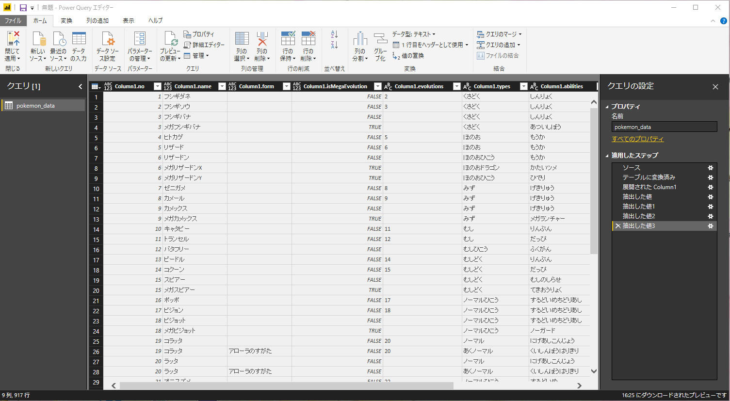Open データソース設定 icon

(x=108, y=39)
